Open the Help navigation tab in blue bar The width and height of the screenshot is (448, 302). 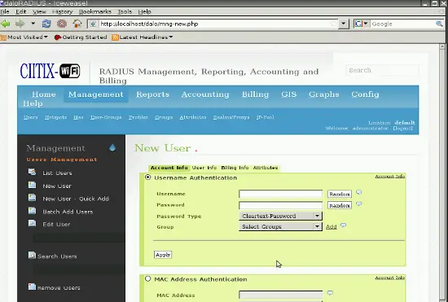33,103
